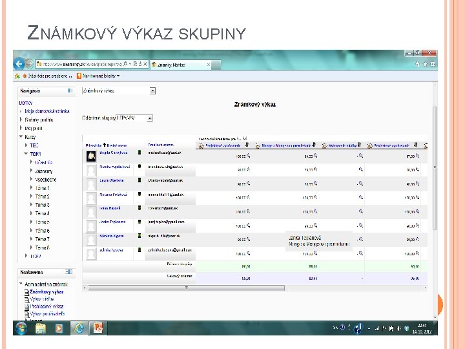The height and width of the screenshot is (349, 465).
Task: Open browser favorites star icon at top right
Action: (x=425, y=64)
